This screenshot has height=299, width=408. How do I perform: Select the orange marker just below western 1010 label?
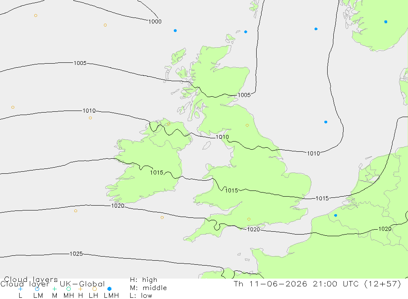[90, 118]
